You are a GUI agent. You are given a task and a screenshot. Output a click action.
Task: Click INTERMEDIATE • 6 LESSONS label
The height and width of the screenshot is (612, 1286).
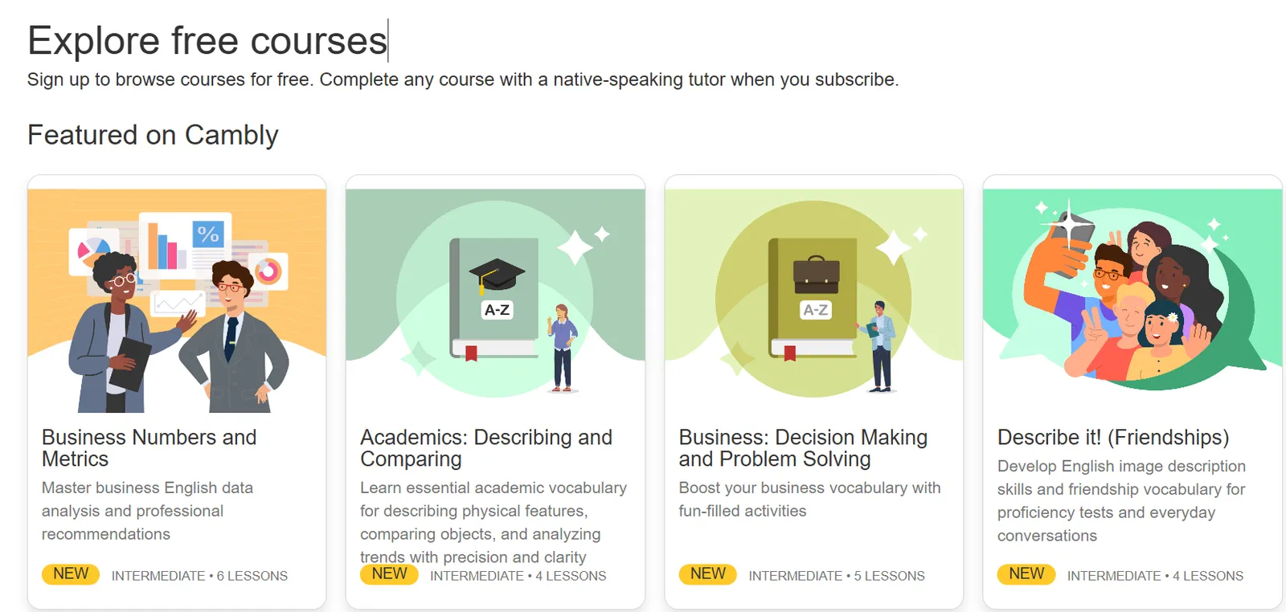198,575
